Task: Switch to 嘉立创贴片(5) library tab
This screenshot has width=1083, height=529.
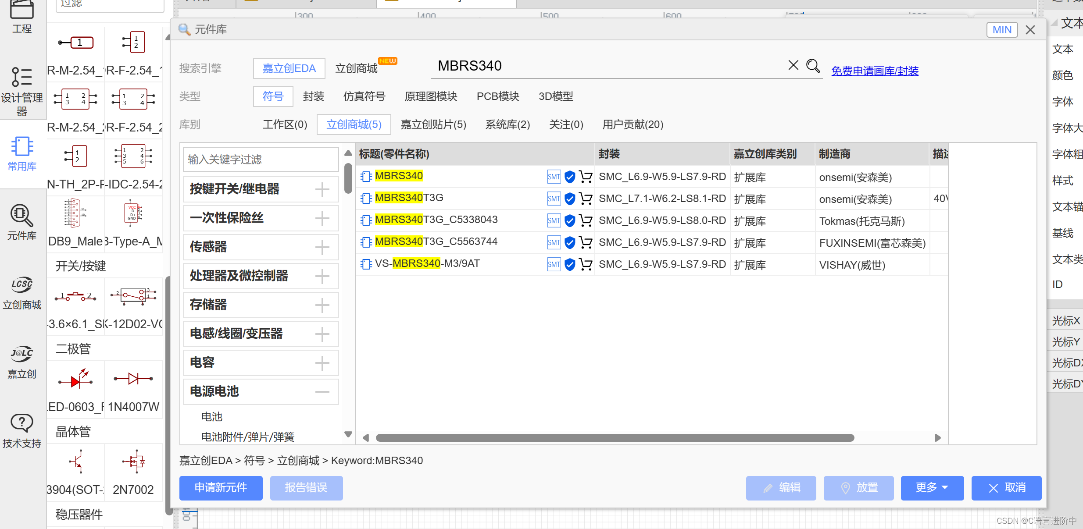Action: click(x=433, y=125)
